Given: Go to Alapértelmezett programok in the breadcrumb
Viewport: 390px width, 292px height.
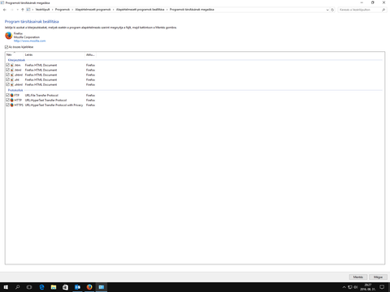Looking at the screenshot, I should pyautogui.click(x=93, y=10).
